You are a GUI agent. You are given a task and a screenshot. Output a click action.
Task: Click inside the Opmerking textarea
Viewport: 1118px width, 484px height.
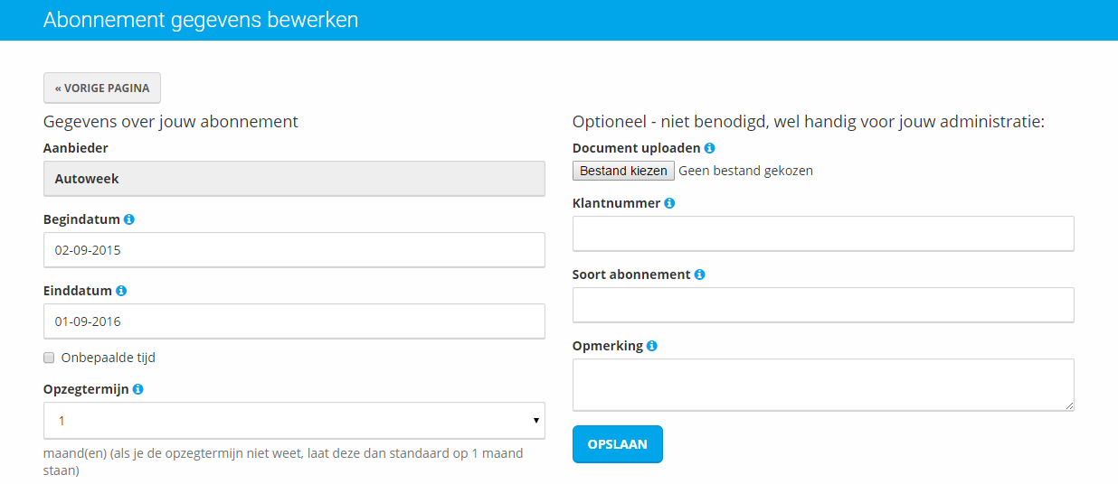point(823,385)
